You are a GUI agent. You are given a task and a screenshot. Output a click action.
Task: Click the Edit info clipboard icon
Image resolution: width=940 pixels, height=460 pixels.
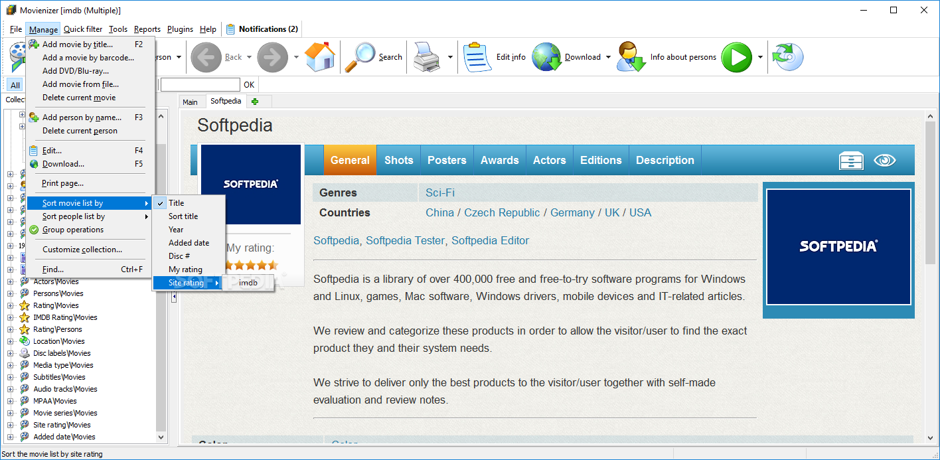[x=477, y=57]
